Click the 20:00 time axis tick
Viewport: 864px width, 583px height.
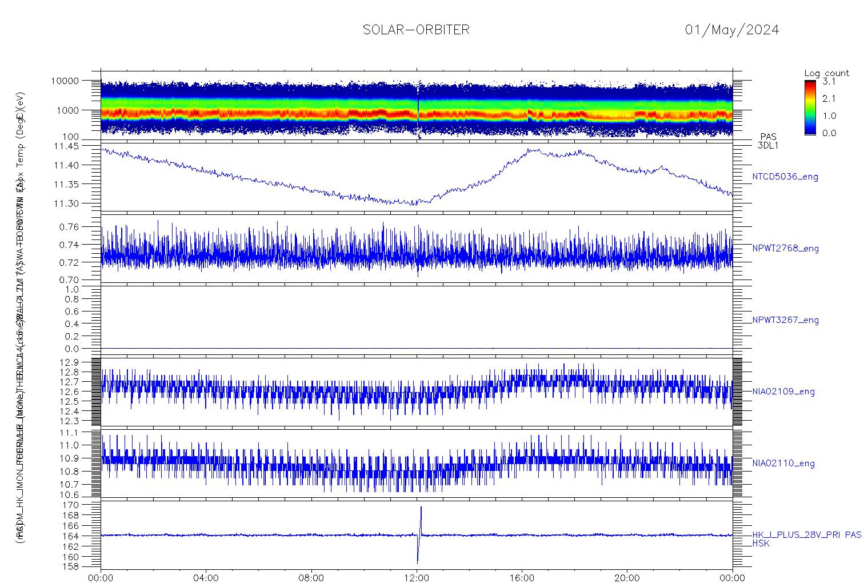(627, 577)
